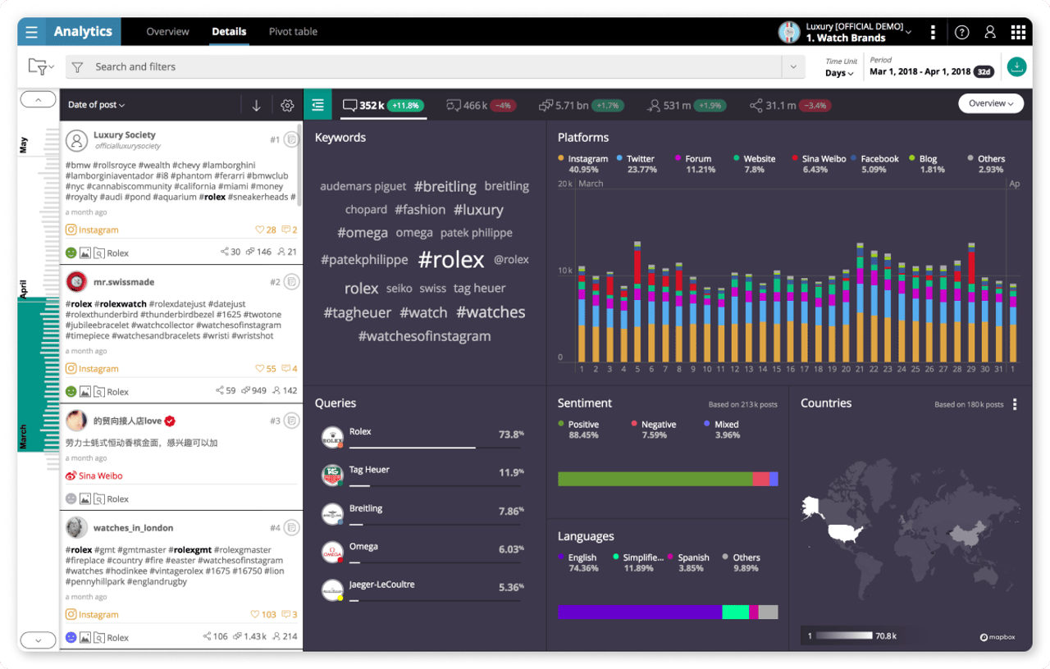This screenshot has height=669, width=1050.
Task: Open the vertical three-dot options menu in header
Action: [933, 32]
